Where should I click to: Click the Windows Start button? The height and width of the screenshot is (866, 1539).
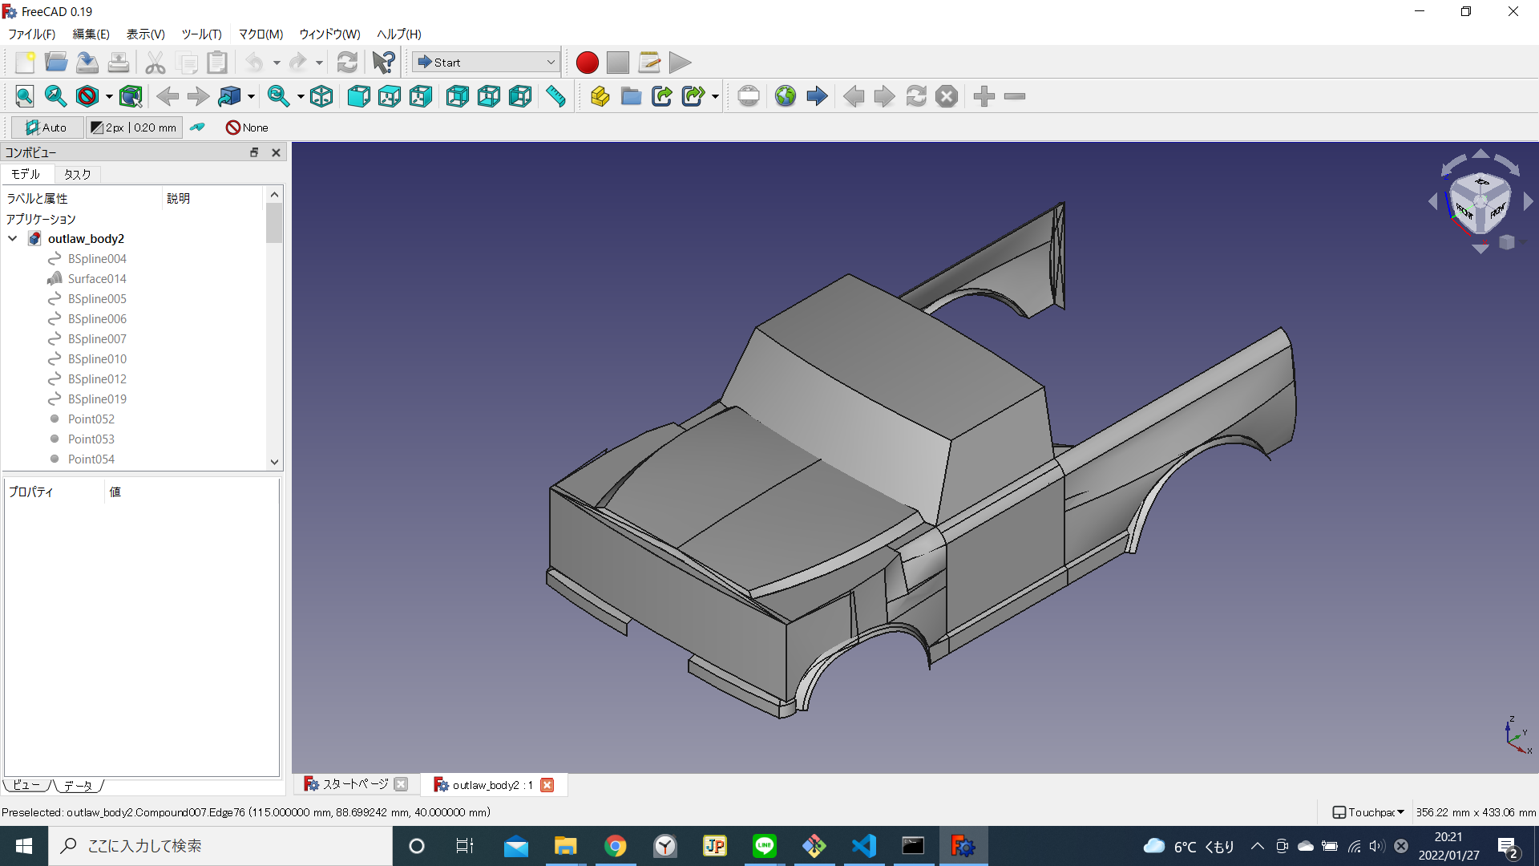pos(24,846)
